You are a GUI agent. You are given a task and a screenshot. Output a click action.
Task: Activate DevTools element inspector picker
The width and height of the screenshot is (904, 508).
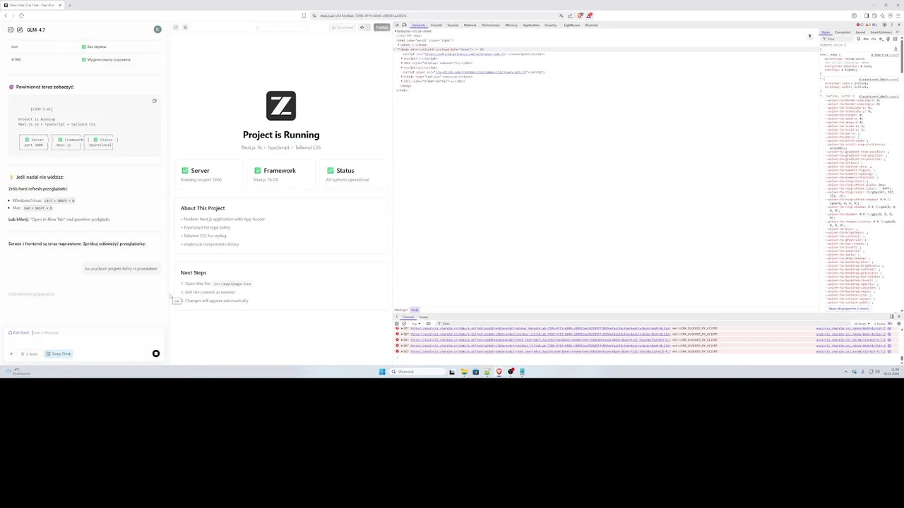coord(397,25)
